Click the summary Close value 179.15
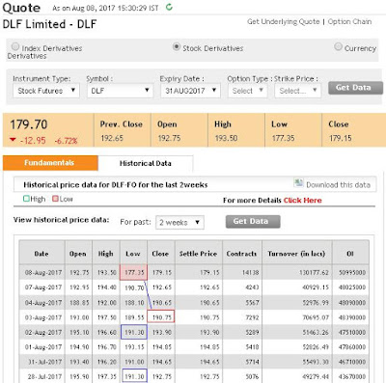Screen dimensions: 386x383 (341, 138)
